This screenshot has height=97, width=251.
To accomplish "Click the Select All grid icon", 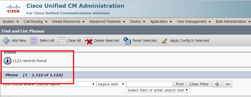I will point(34,41).
